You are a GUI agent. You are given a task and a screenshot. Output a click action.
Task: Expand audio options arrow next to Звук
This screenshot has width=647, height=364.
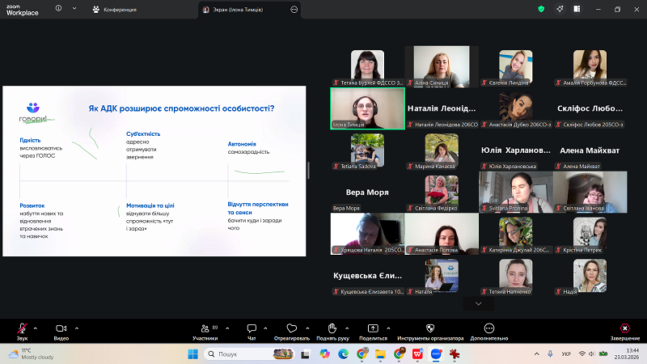[x=36, y=328]
